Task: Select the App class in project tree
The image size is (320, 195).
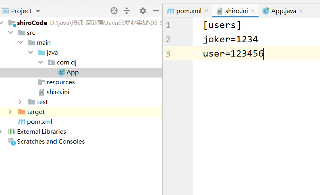Action: [72, 72]
